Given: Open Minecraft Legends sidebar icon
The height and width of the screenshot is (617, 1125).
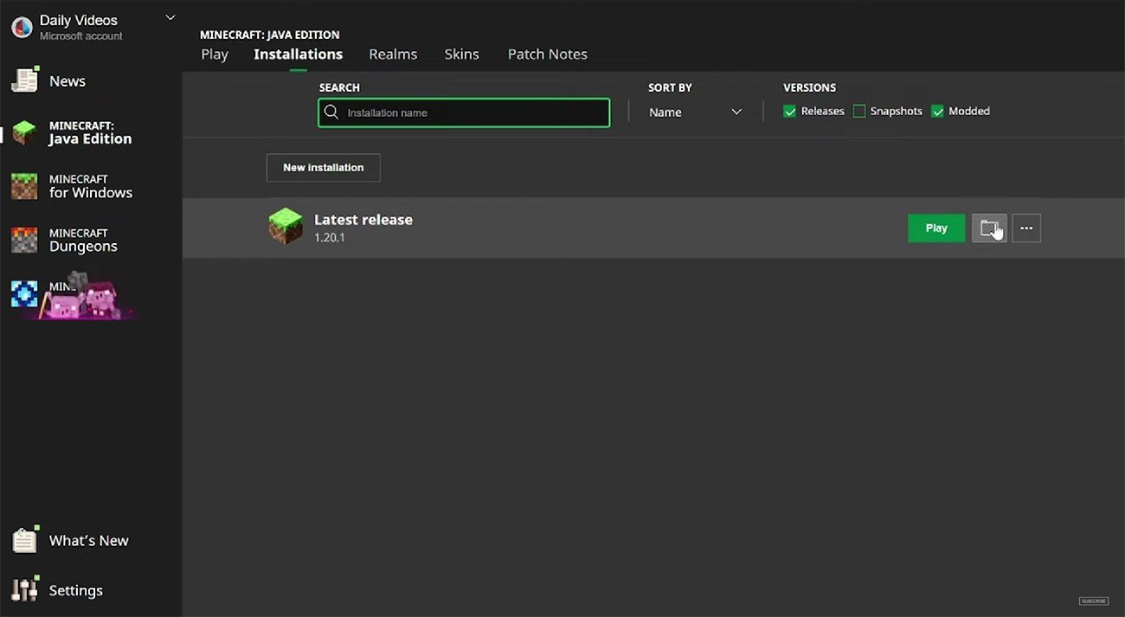Looking at the screenshot, I should 24,293.
